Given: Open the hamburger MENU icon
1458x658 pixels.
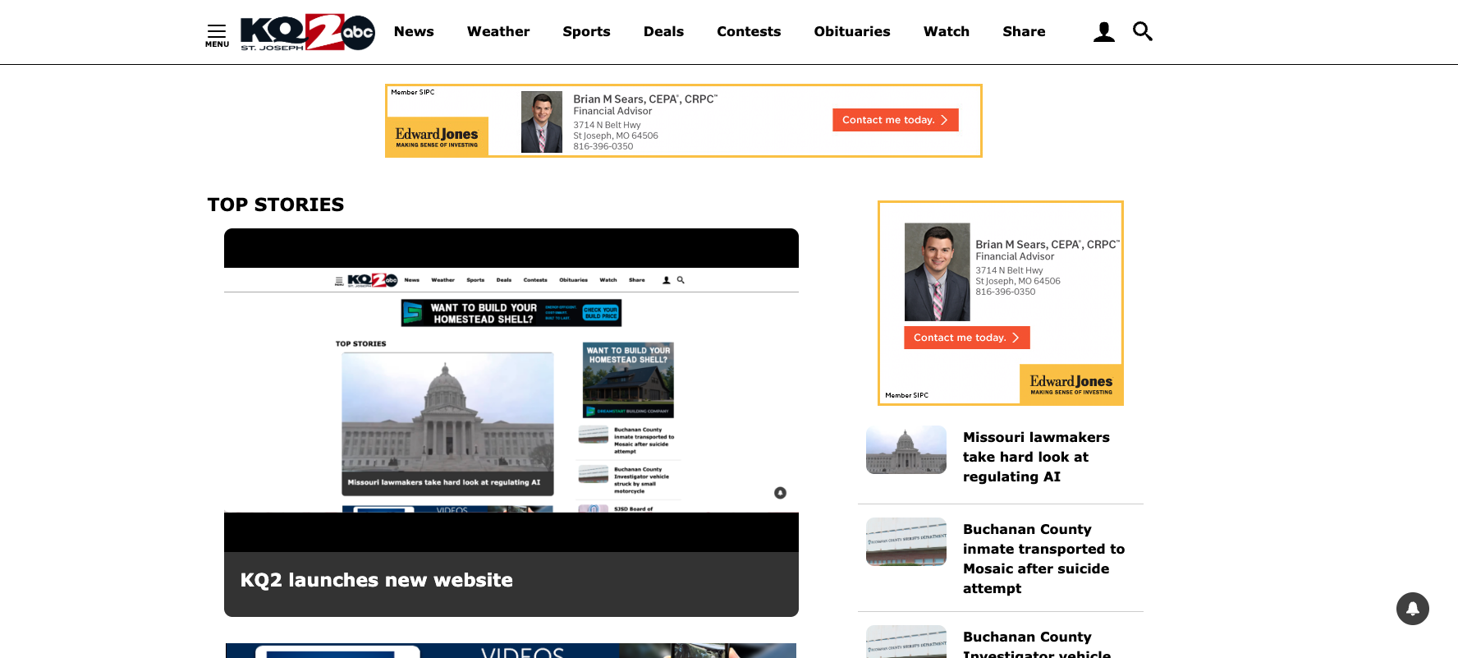Looking at the screenshot, I should tap(217, 35).
